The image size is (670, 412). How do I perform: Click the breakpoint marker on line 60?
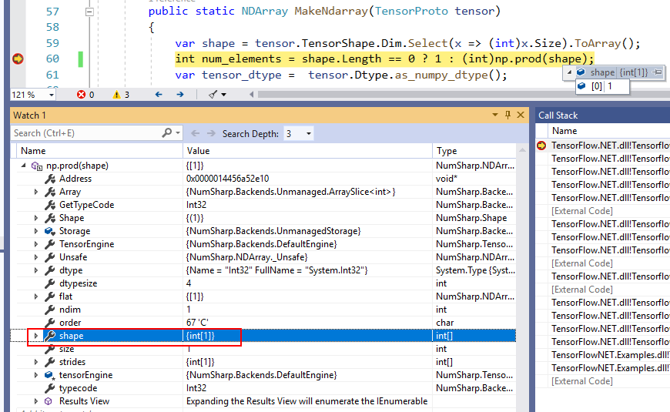tap(18, 59)
